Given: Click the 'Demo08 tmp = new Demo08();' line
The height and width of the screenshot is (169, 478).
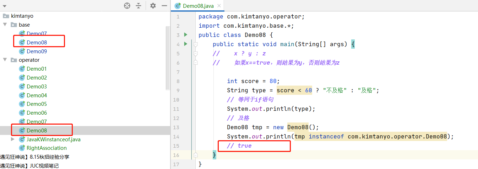Looking at the screenshot, I should click(273, 127).
